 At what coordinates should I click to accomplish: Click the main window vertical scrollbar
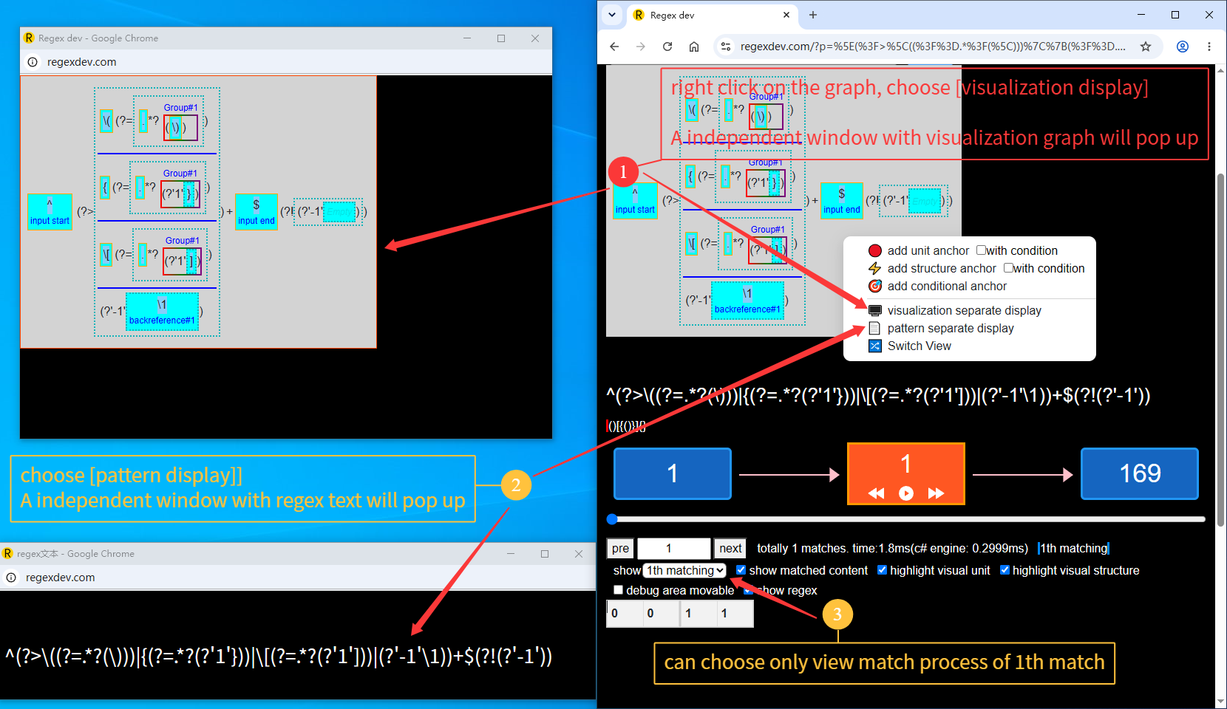coord(1220,351)
